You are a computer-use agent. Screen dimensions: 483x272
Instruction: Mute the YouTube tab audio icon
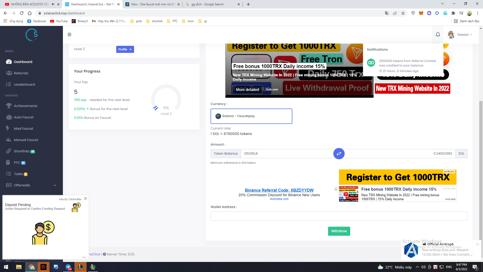[53, 4]
